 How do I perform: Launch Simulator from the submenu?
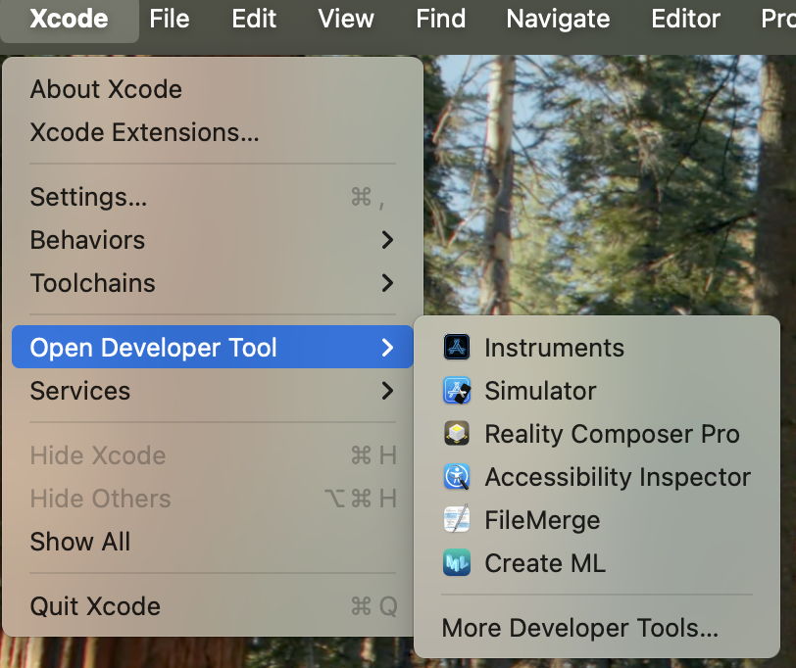597,391
